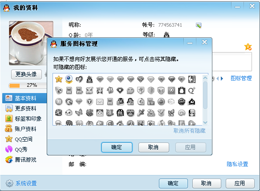Select the girl with cap icon
This screenshot has height=191, width=260.
click(192, 113)
